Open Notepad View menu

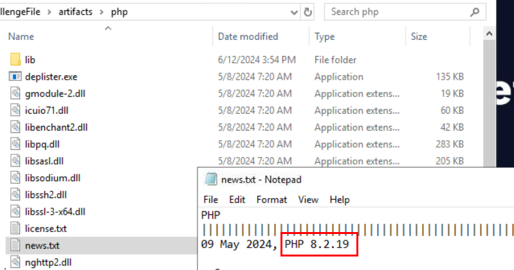[308, 199]
